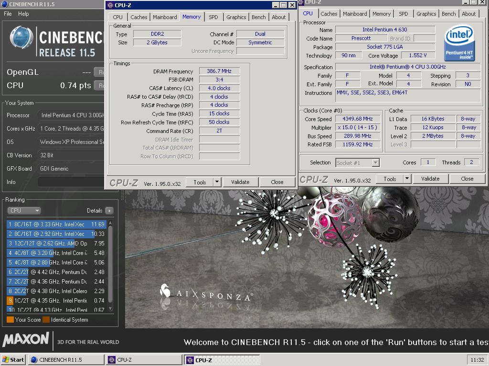Click Close button in Memory CPU-Z window
This screenshot has height=366, width=489.
(x=277, y=182)
